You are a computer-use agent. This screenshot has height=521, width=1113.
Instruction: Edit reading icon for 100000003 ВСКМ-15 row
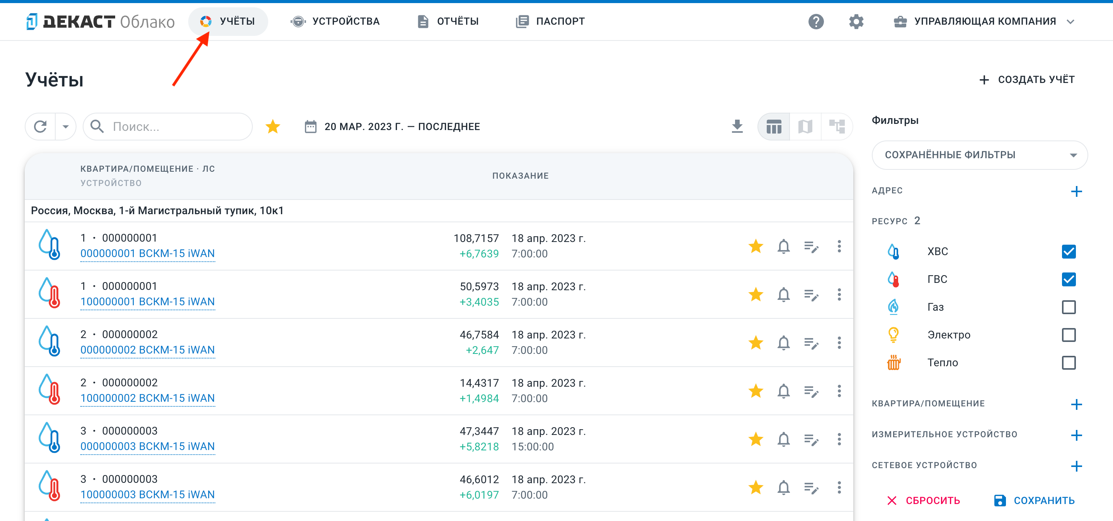[811, 488]
